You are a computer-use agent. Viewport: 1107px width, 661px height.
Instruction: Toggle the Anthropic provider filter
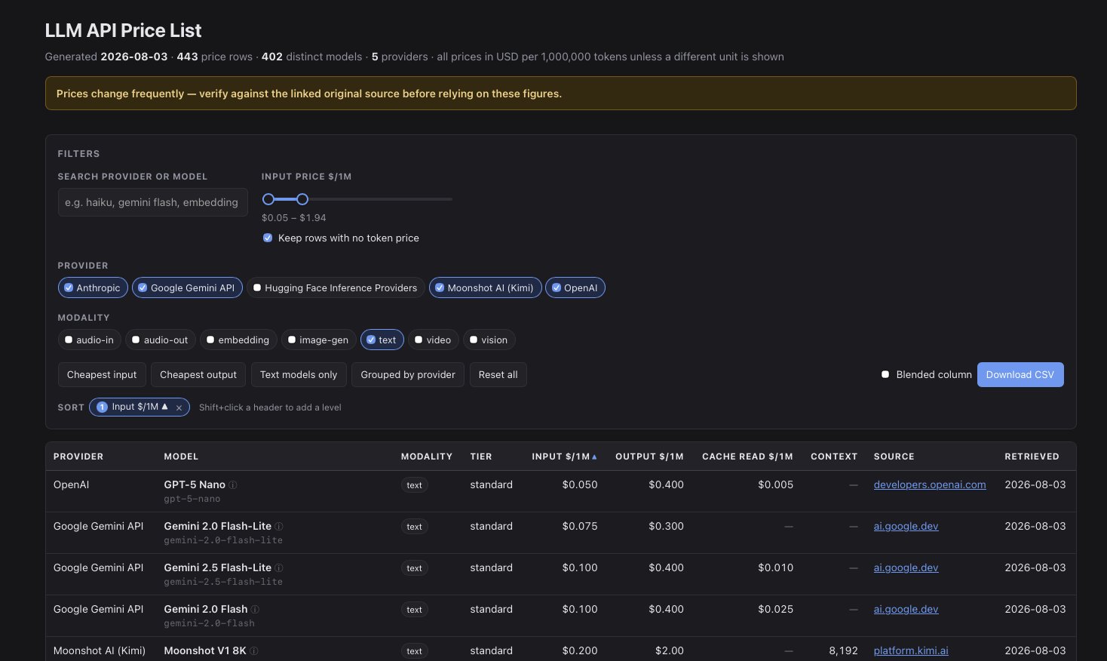(x=93, y=287)
